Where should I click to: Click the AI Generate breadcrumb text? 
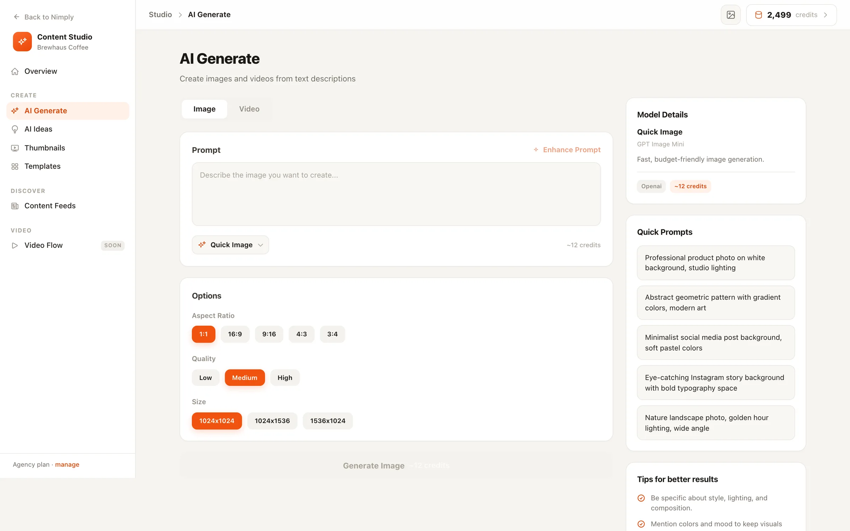click(209, 15)
